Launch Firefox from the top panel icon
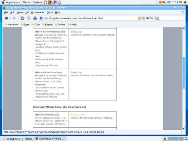 [50, 2]
